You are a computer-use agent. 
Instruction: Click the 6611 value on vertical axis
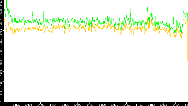click(x=2, y=22)
